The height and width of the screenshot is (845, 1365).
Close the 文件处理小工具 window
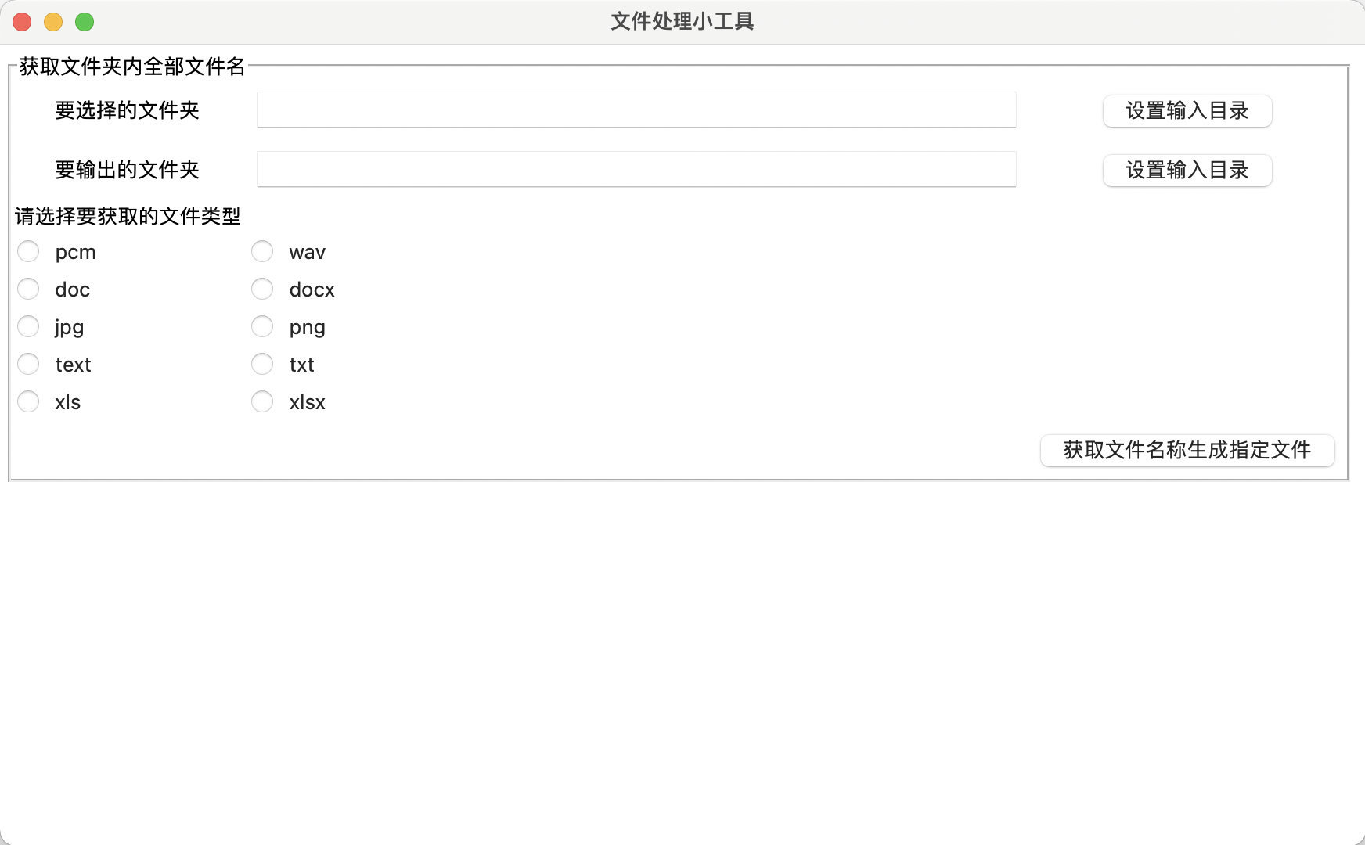click(22, 22)
